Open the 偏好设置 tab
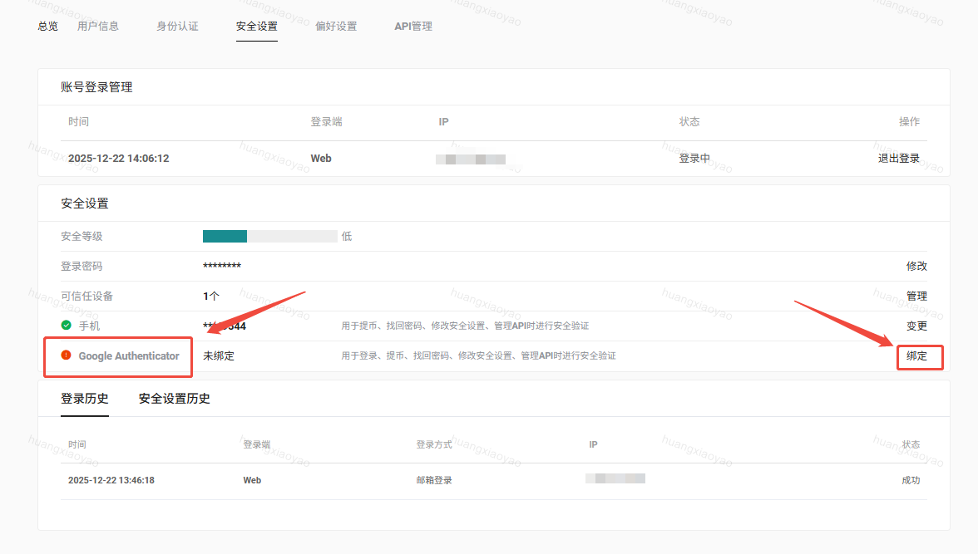Viewport: 978px width, 554px height. tap(336, 26)
